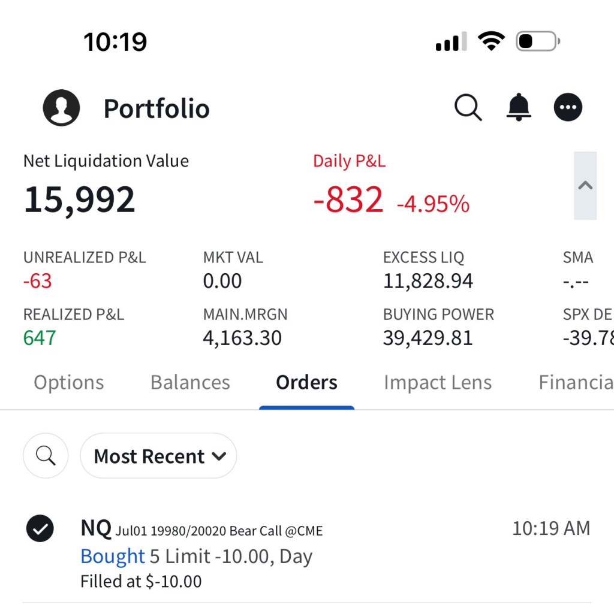The image size is (614, 611).
Task: Tap the filled order checkmark icon
Action: coord(40,528)
